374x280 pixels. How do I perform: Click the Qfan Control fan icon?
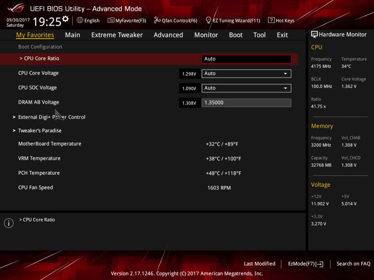pos(157,20)
